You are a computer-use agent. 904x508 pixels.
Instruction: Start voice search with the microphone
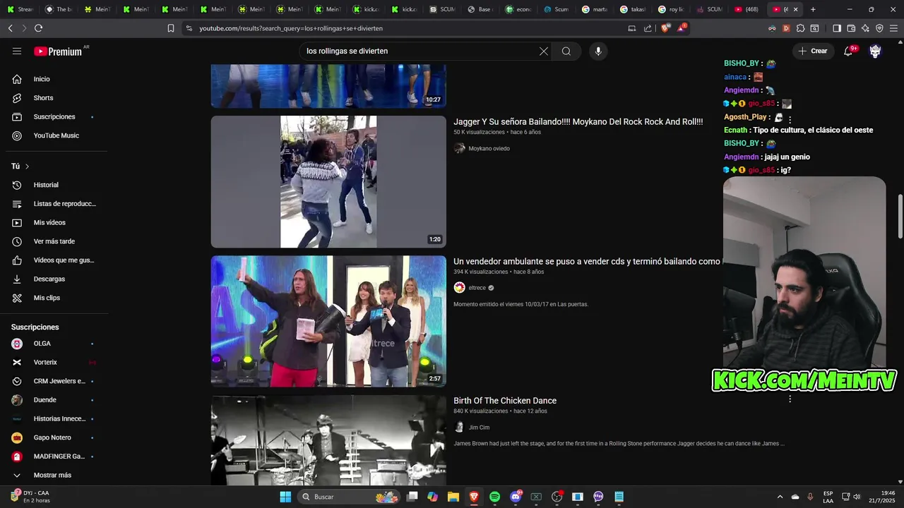tap(598, 51)
